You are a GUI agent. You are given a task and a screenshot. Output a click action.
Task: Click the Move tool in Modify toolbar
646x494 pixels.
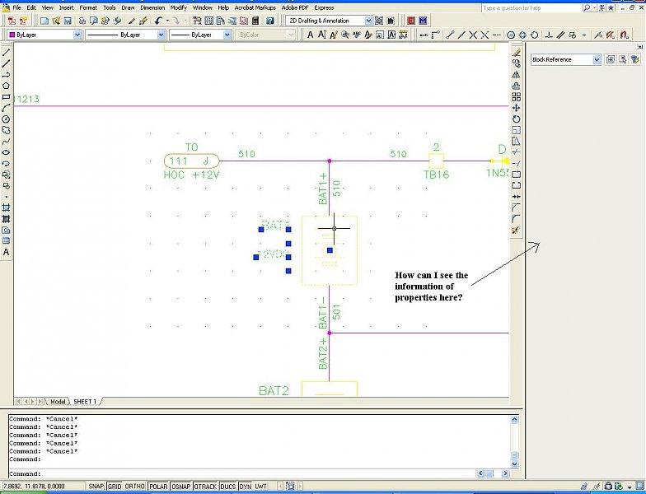click(516, 108)
